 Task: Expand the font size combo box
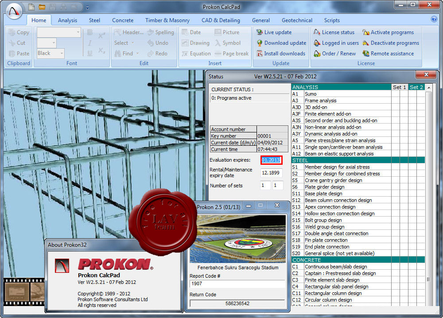click(x=54, y=43)
